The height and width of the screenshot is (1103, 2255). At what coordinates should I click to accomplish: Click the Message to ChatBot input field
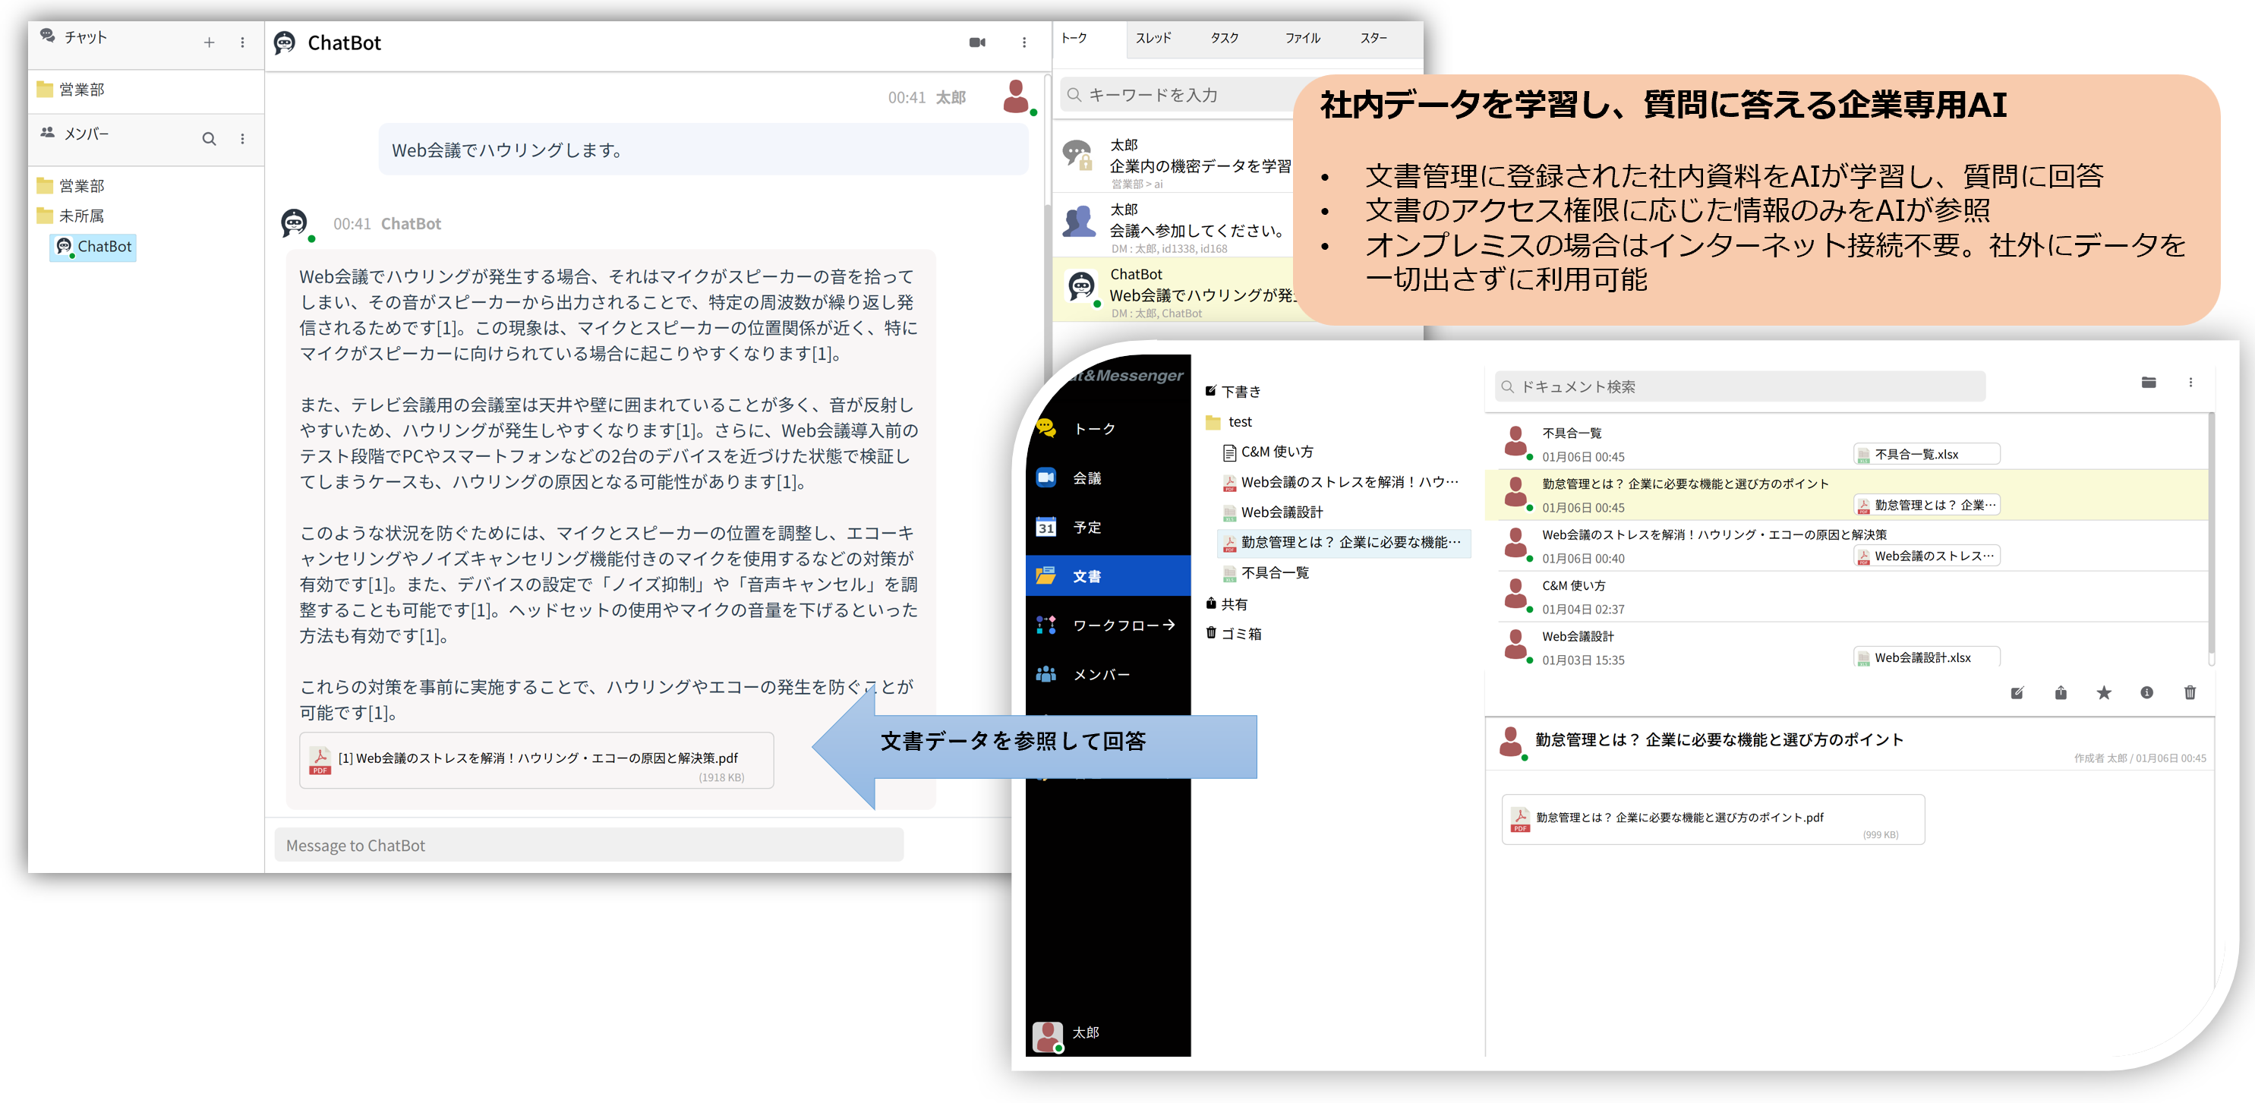(588, 845)
